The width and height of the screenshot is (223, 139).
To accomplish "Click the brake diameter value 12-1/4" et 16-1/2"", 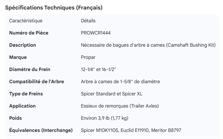I will [x=98, y=70].
